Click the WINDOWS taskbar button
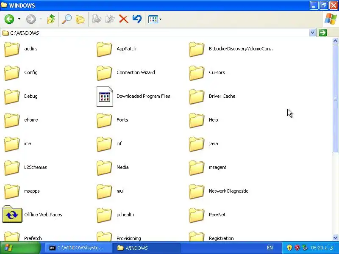 [x=147, y=248]
